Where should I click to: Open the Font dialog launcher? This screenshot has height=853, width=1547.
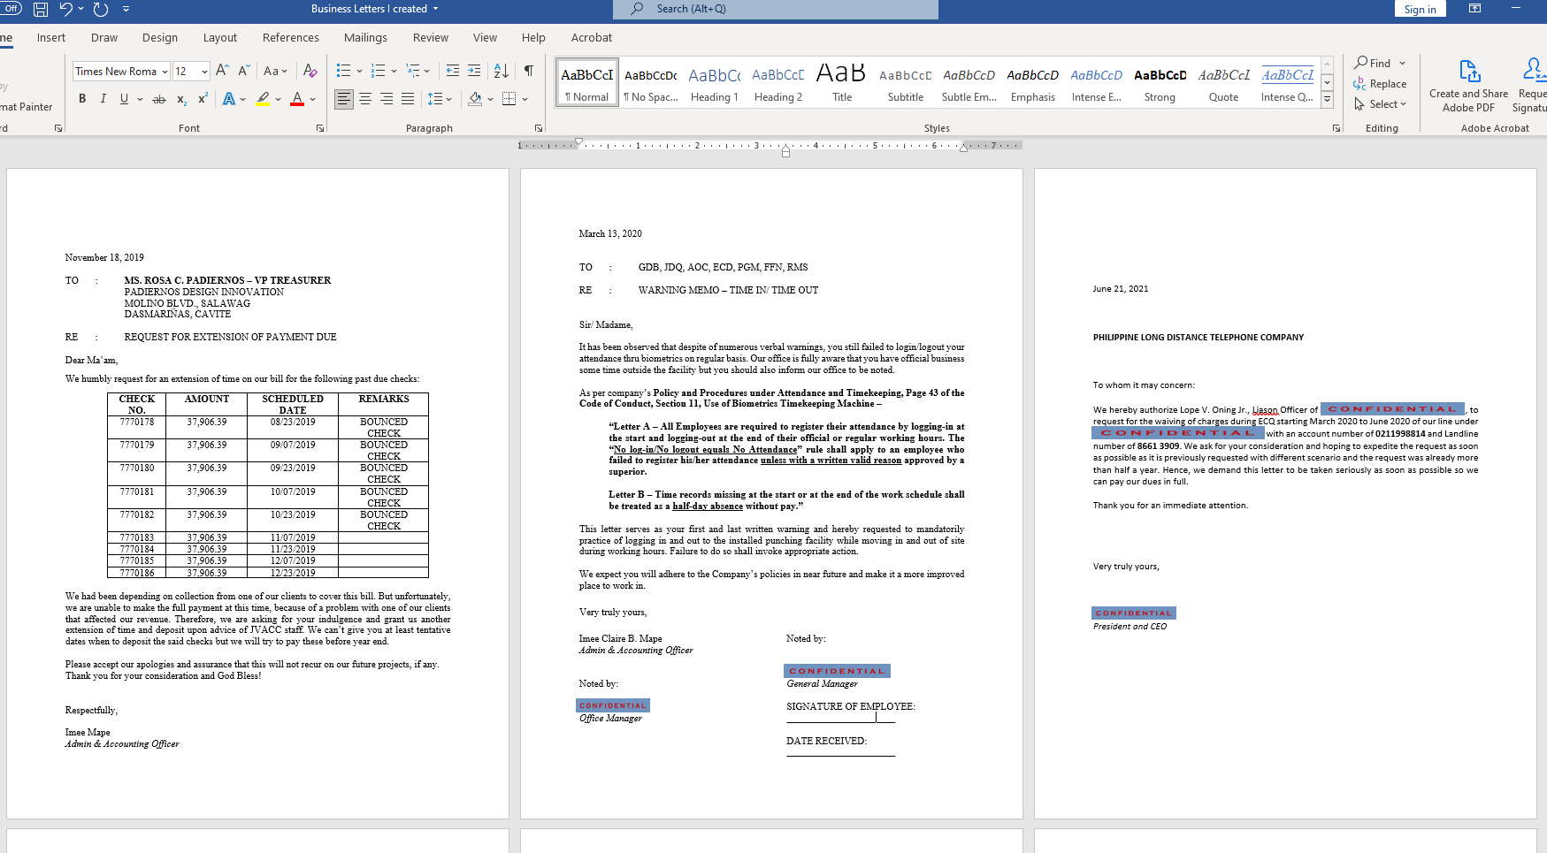pyautogui.click(x=320, y=128)
